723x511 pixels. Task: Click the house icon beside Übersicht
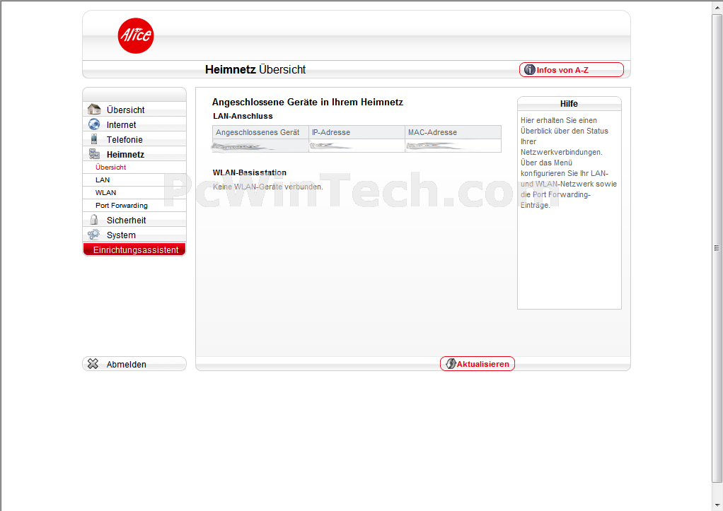click(x=94, y=110)
